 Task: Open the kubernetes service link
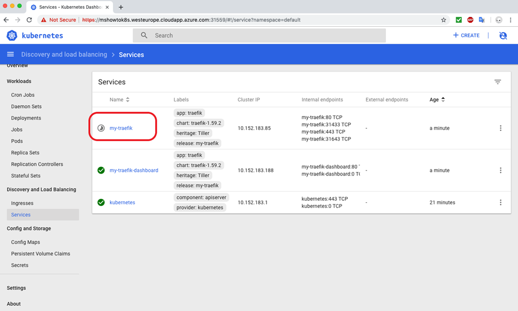click(122, 202)
